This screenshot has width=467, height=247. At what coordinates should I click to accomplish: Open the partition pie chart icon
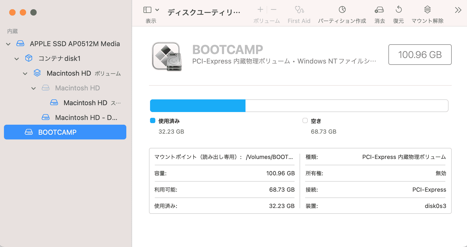coord(342,10)
